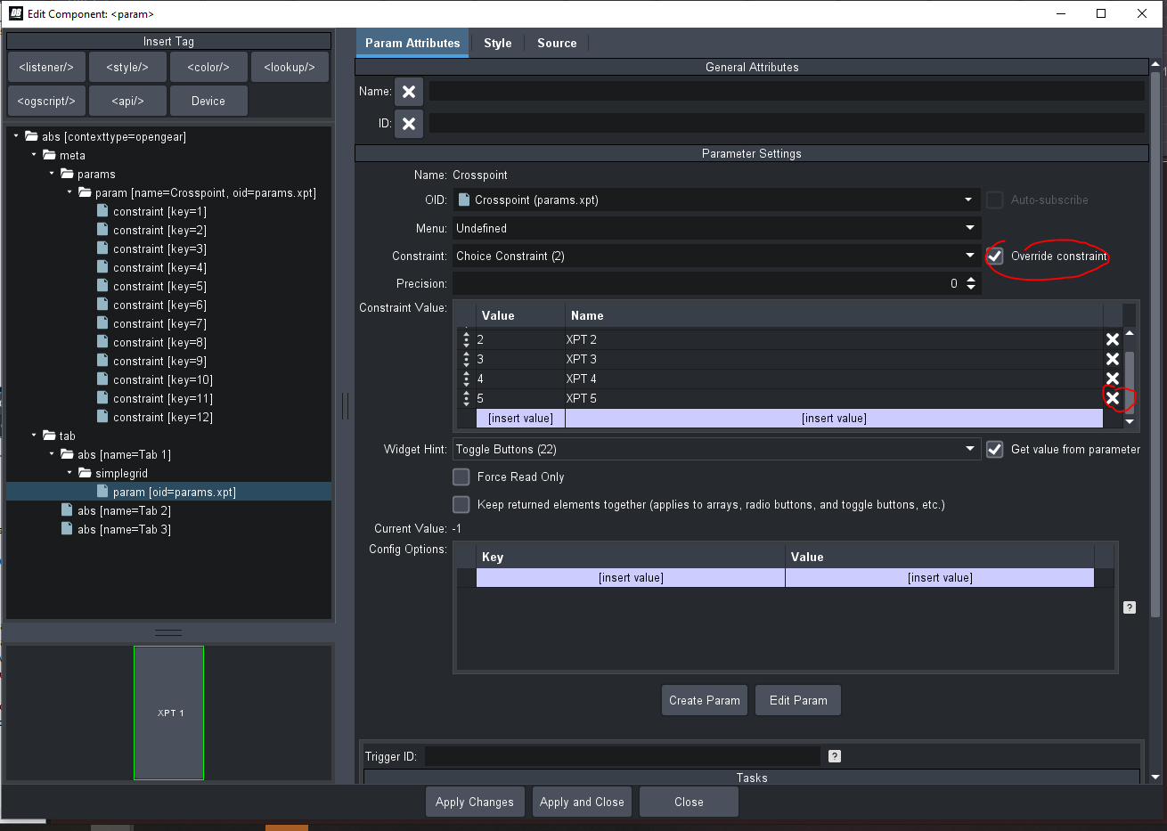Click the XPT 1 preview thumbnail

168,713
